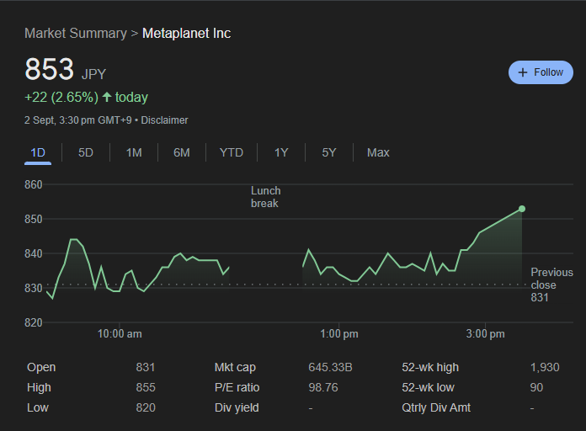This screenshot has width=586, height=431.
Task: Click the green up arrow beside today
Action: point(107,98)
